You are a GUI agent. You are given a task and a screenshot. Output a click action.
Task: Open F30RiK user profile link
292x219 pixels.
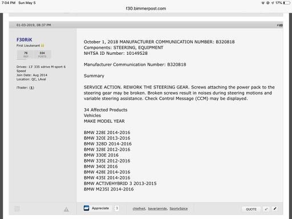[x=25, y=39]
